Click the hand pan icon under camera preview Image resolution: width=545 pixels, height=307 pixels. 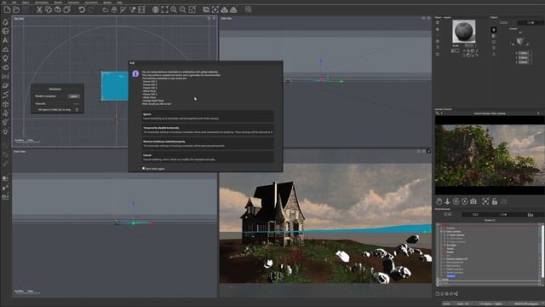pyautogui.click(x=439, y=201)
